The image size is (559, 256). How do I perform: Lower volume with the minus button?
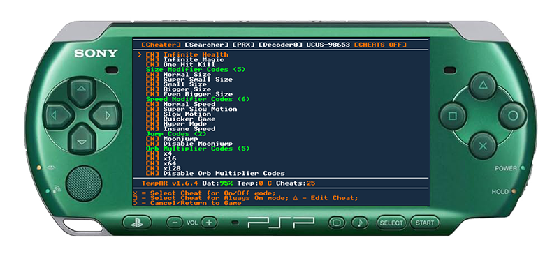pos(175,223)
